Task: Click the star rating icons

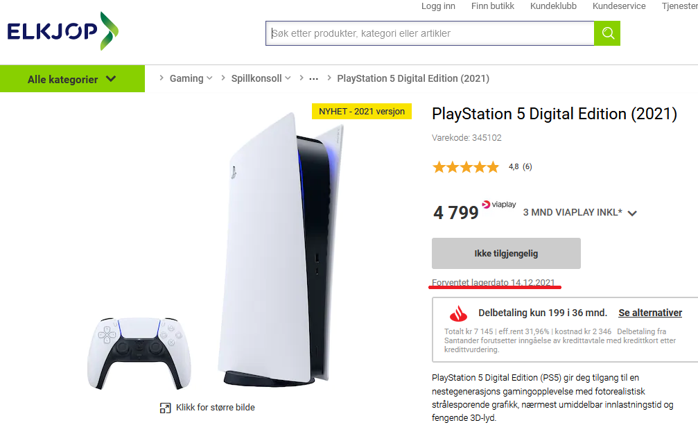Action: [466, 167]
